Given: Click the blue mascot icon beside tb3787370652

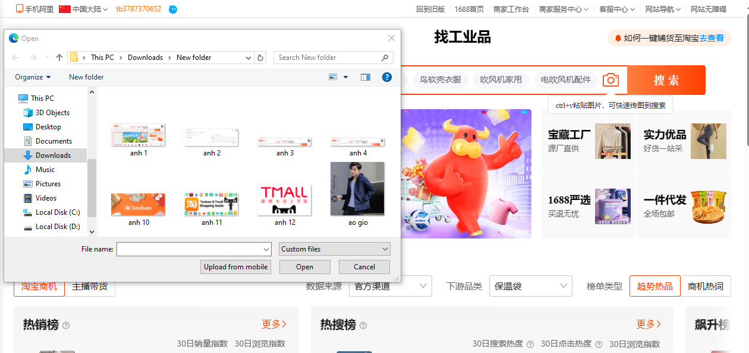Looking at the screenshot, I should (x=173, y=9).
